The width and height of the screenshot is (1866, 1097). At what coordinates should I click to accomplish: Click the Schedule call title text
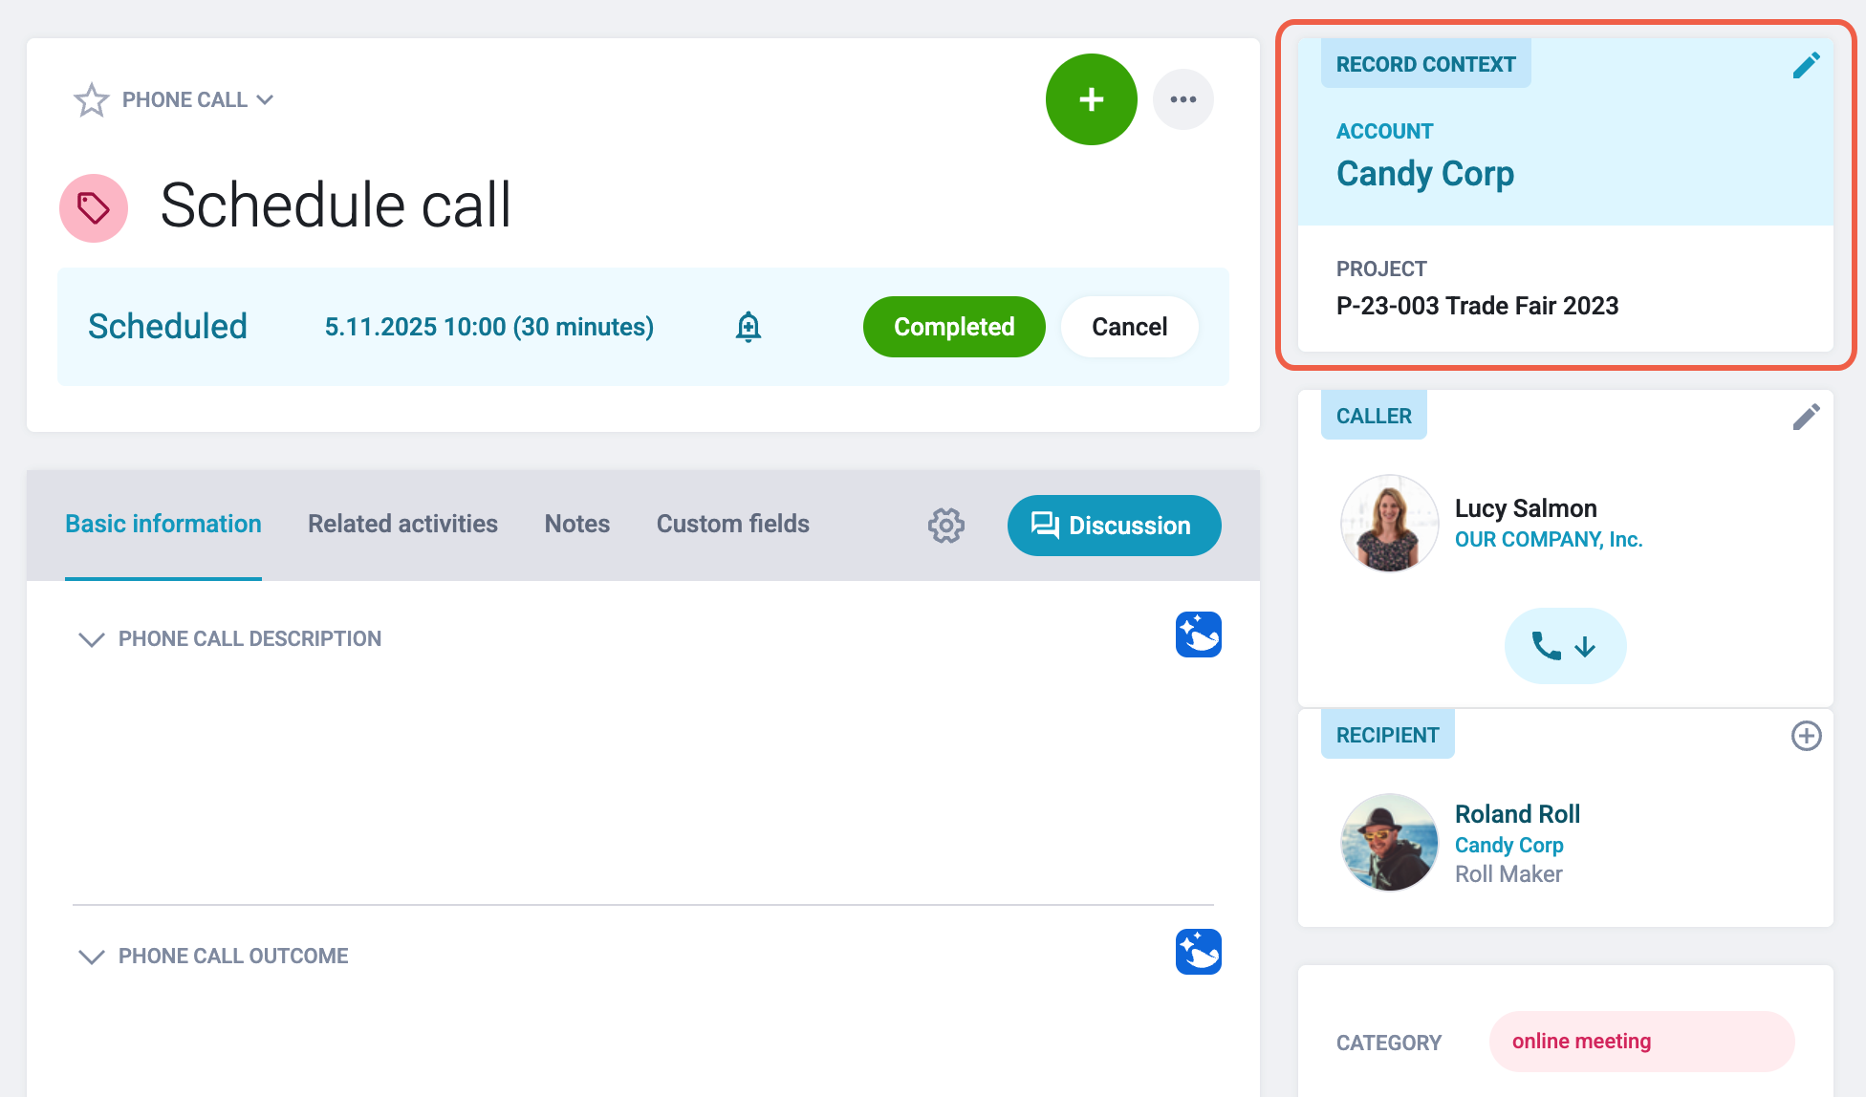pos(336,205)
